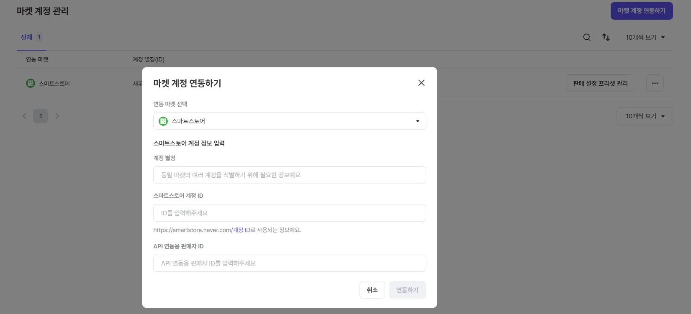
Task: Expand the top 10개씩 보기 dropdown
Action: click(x=645, y=37)
